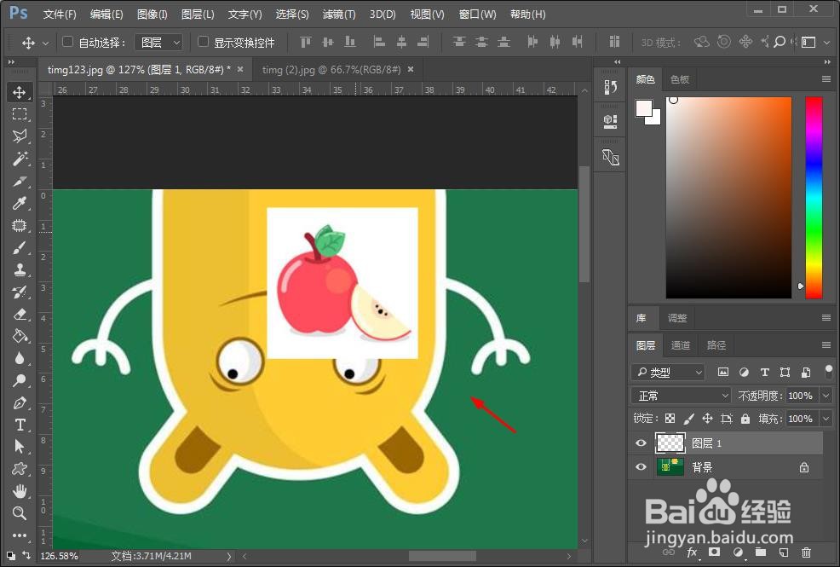Switch to the 通道 tab

click(681, 345)
